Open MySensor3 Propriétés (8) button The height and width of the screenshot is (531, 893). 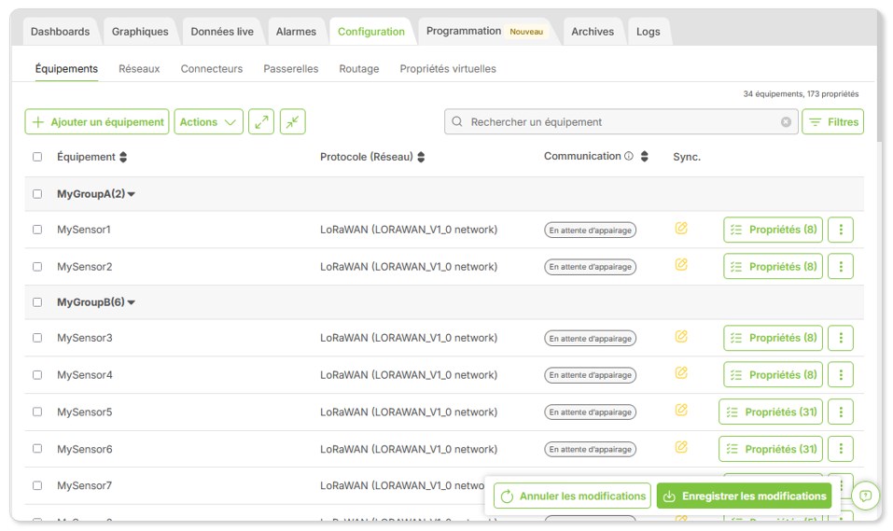[773, 338]
